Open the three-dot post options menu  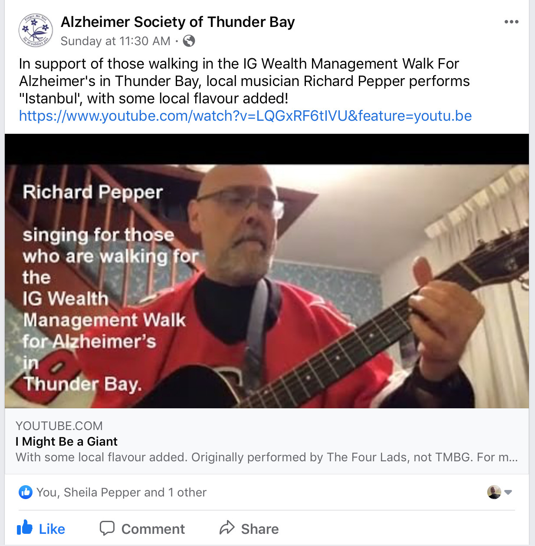[511, 22]
